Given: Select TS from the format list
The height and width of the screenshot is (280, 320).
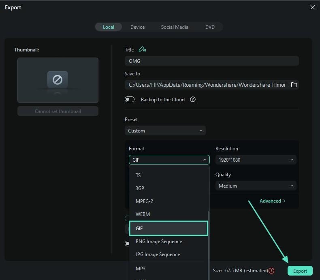Looking at the screenshot, I should 169,175.
